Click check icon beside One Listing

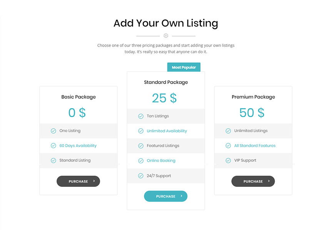(x=53, y=131)
